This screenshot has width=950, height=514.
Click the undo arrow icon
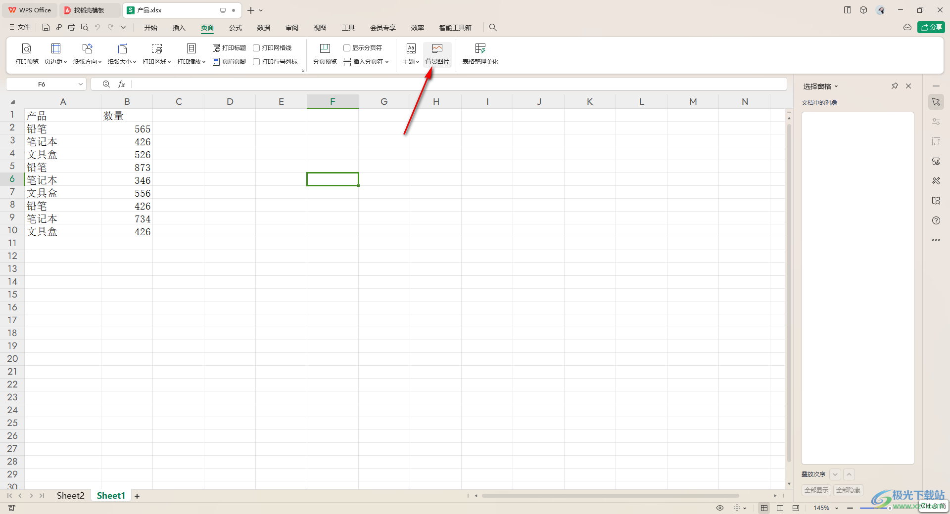click(97, 28)
